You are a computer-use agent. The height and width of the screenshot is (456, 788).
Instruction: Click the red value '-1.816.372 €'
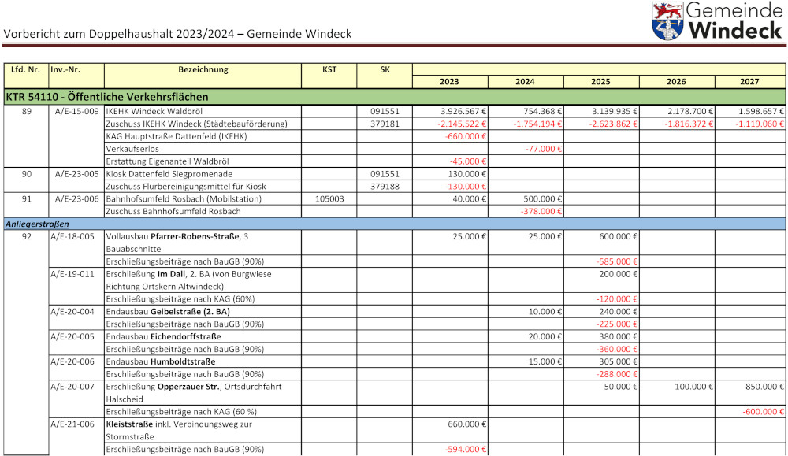point(689,124)
